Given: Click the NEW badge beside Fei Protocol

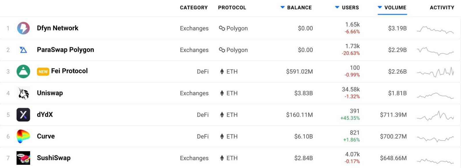Looking at the screenshot, I should point(43,72).
